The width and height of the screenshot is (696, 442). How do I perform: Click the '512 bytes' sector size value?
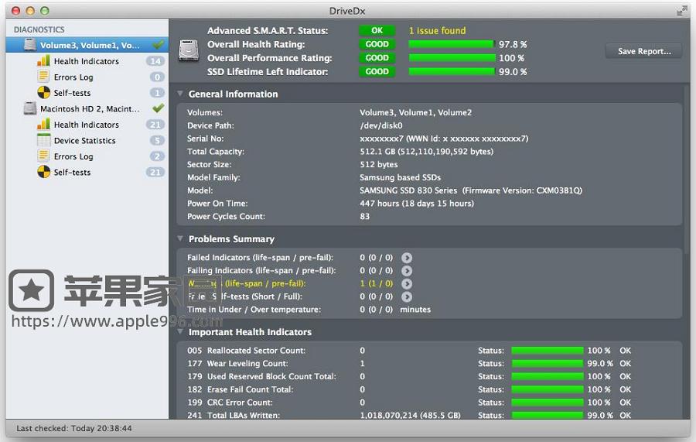click(x=379, y=164)
